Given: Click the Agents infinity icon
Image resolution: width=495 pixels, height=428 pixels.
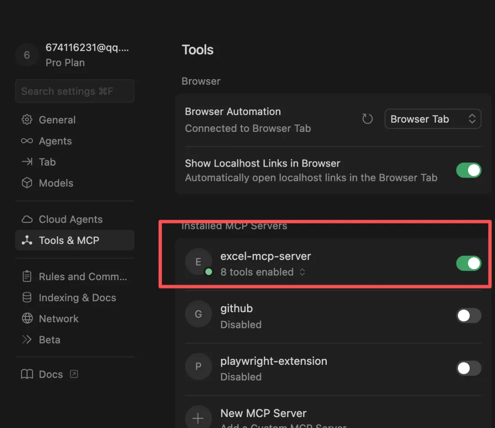Looking at the screenshot, I should click(x=27, y=141).
